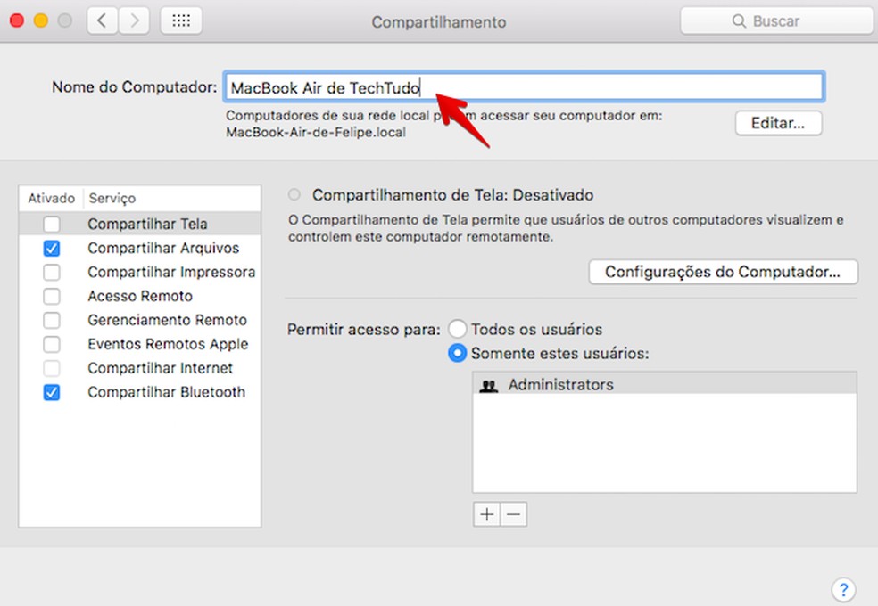878x606 pixels.
Task: Enable the Compartilhar Tela checkbox
Action: [x=52, y=225]
